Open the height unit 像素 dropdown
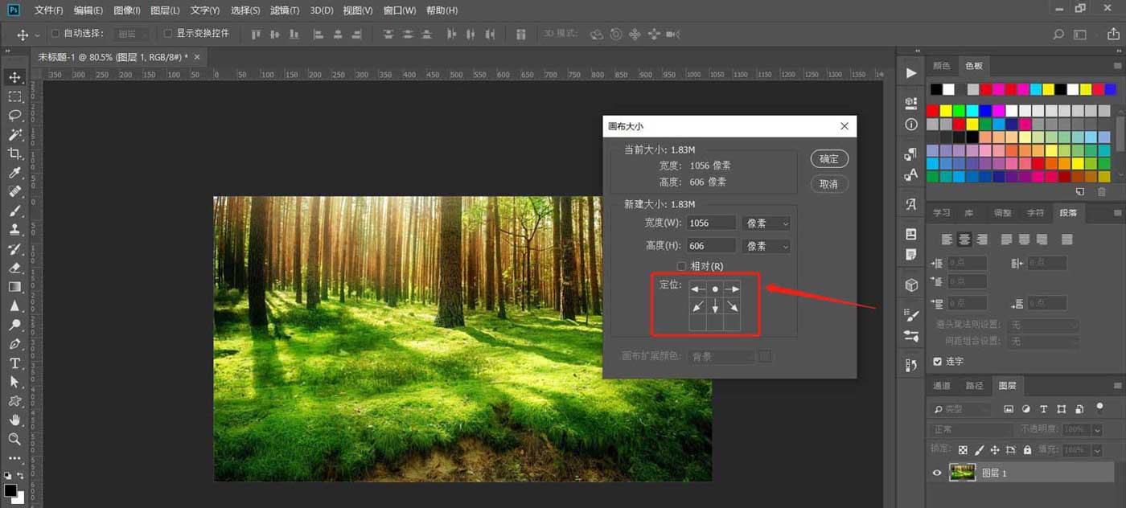1126x508 pixels. [766, 246]
